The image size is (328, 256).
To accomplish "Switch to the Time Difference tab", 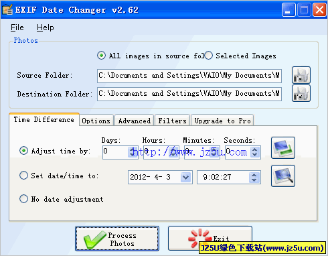I will [44, 119].
